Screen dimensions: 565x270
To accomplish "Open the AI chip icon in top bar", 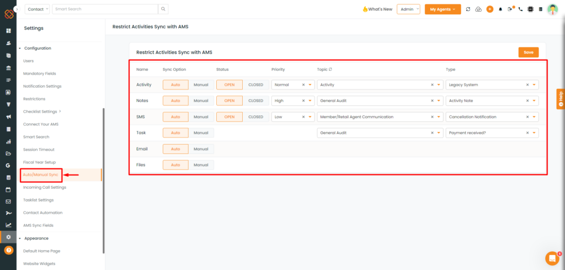I will click(x=530, y=9).
